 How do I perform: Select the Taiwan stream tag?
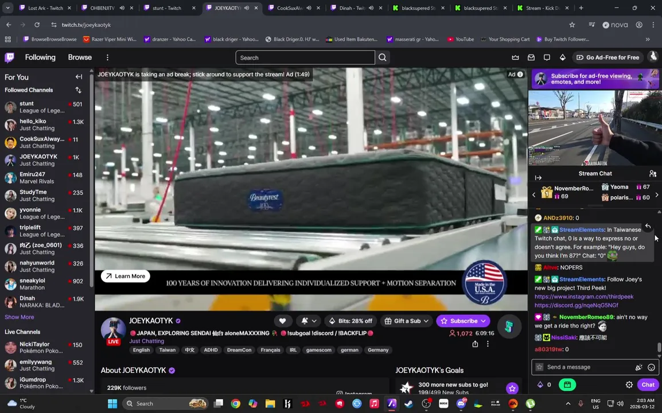click(167, 350)
